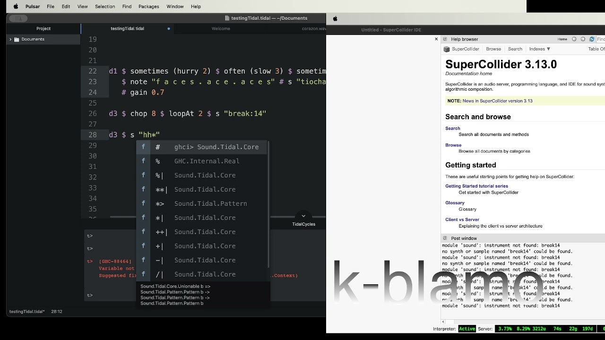This screenshot has height=340, width=605.
Task: Open the Apple menu in the top bar
Action: click(16, 7)
